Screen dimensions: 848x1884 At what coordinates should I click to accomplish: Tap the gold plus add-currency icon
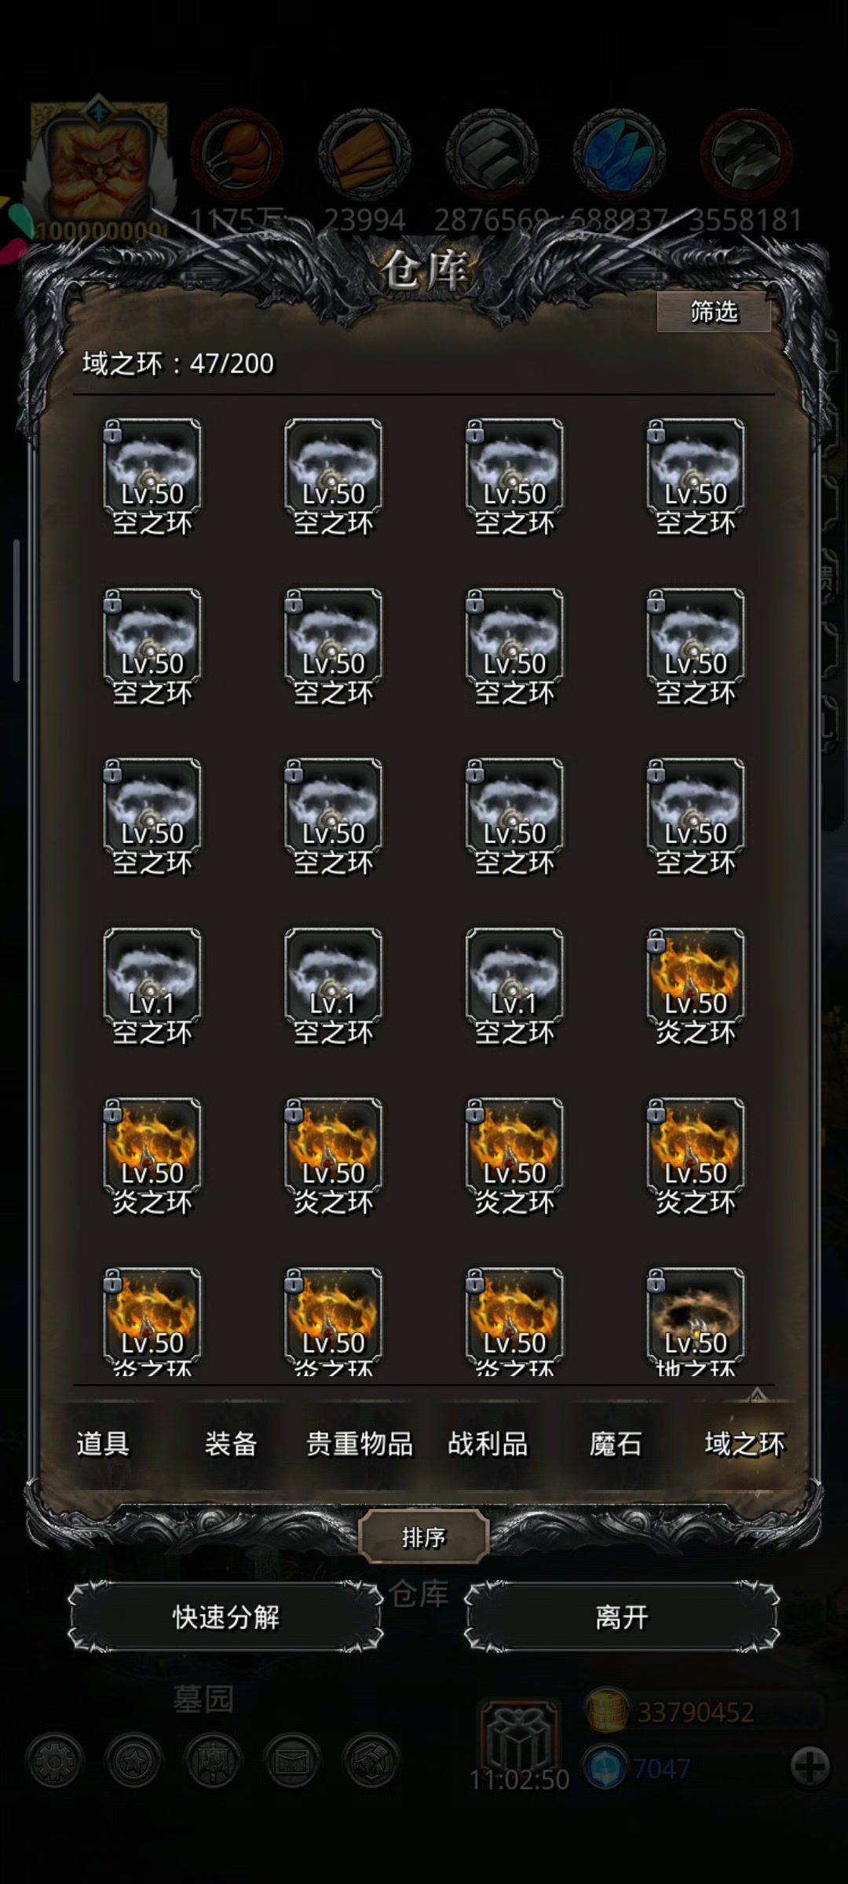(810, 1767)
